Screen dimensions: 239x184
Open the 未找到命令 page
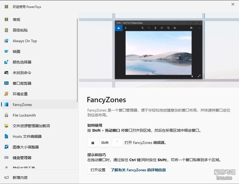tap(39, 73)
